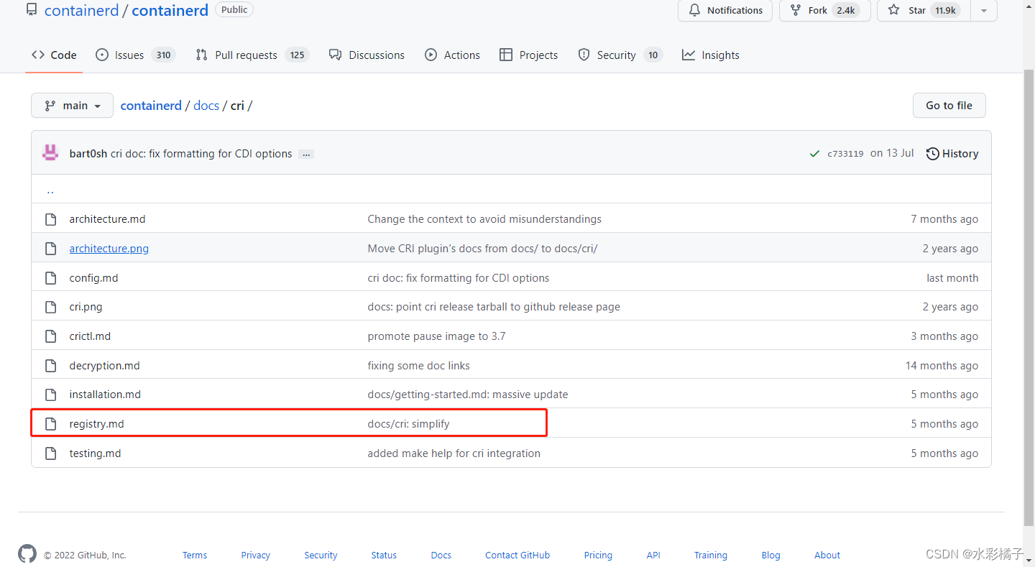Open commit hash c733119
The image size is (1035, 567).
pyautogui.click(x=845, y=154)
